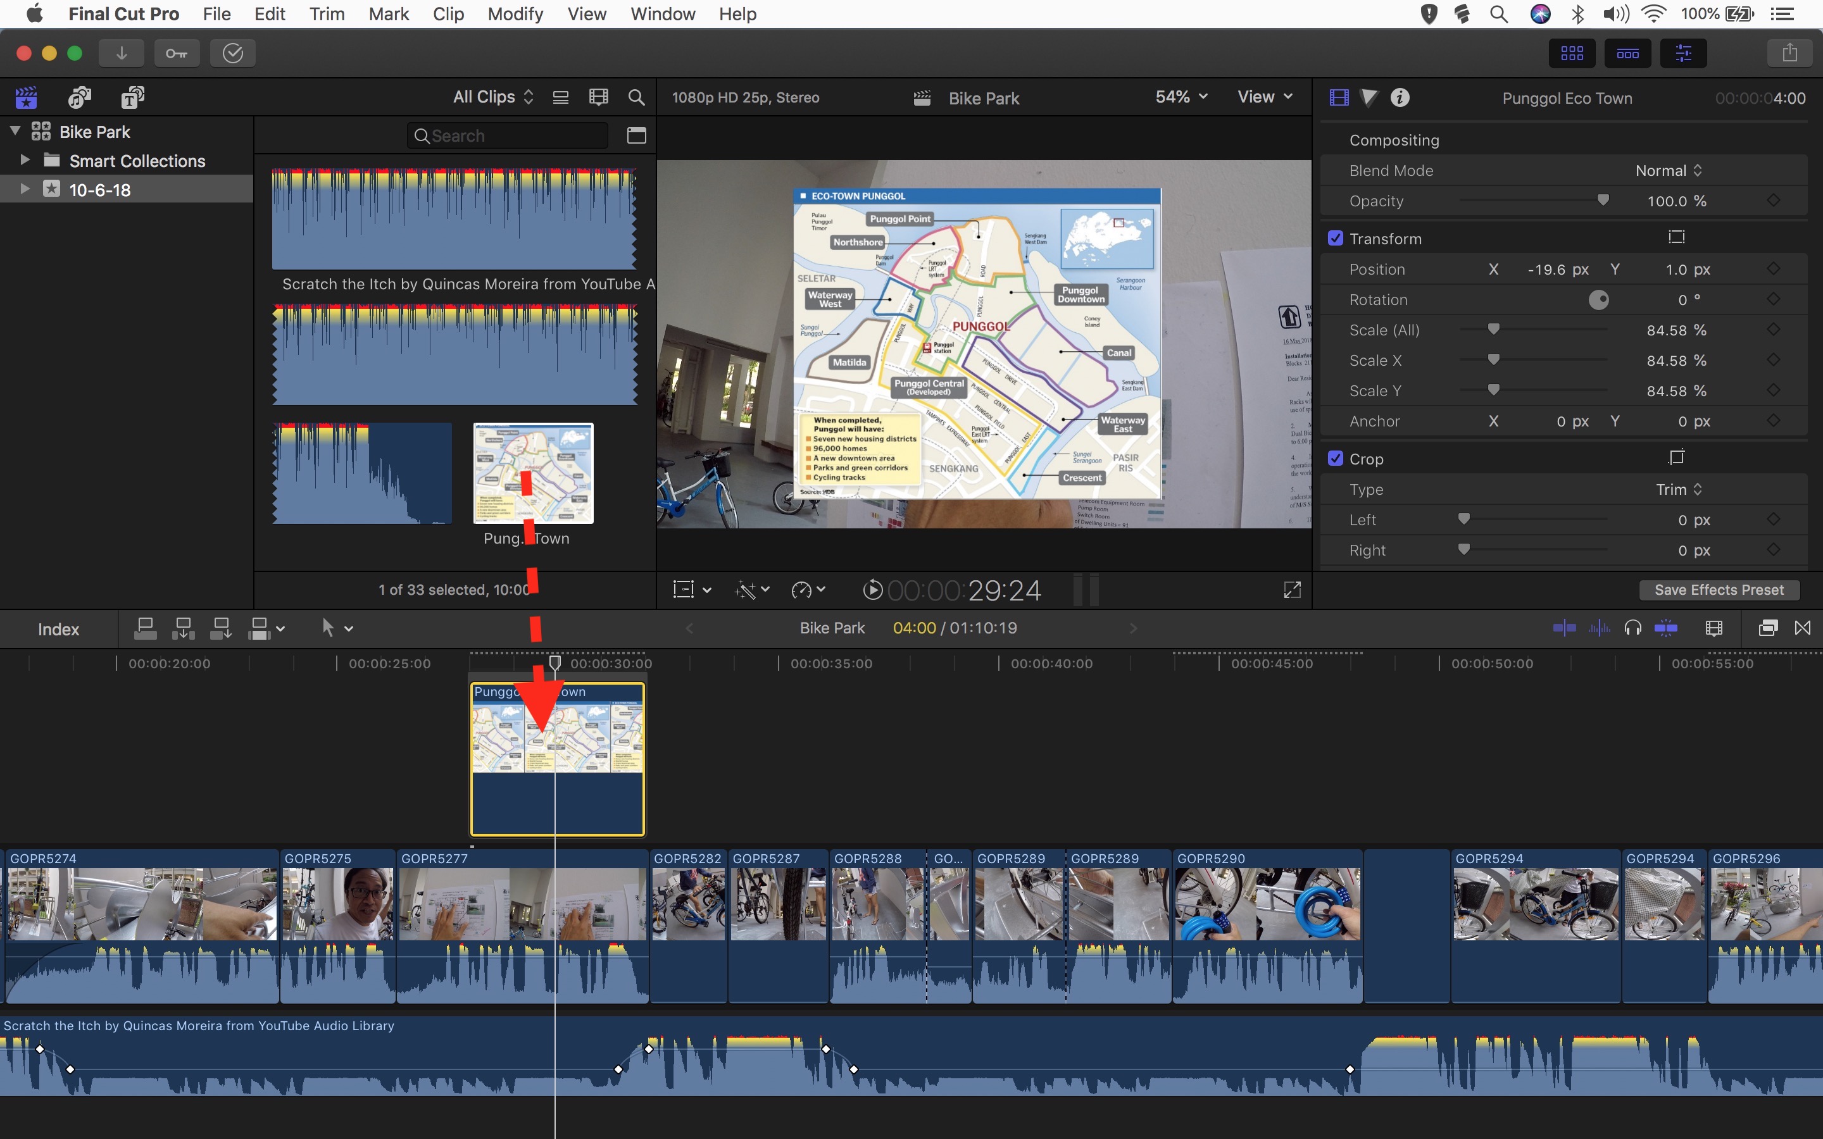Open the Color Inspector triangle tab
Viewport: 1823px width, 1139px height.
(x=1369, y=98)
